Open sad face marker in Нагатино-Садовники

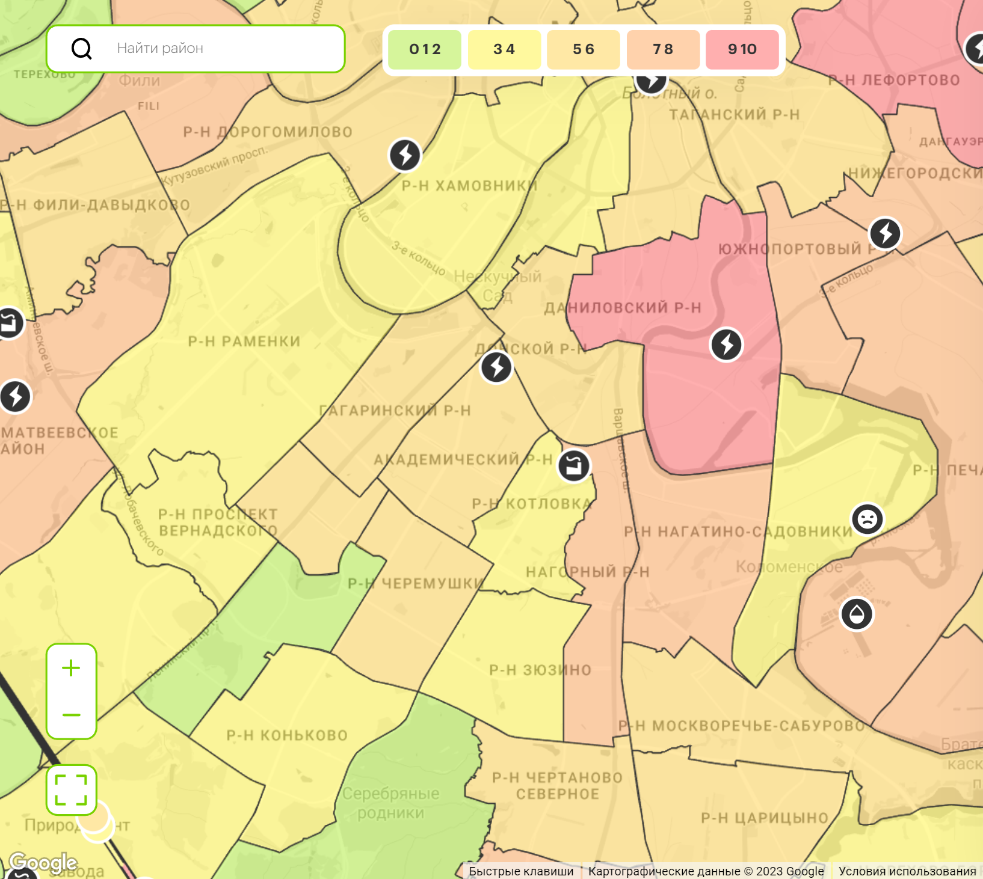pos(867,519)
